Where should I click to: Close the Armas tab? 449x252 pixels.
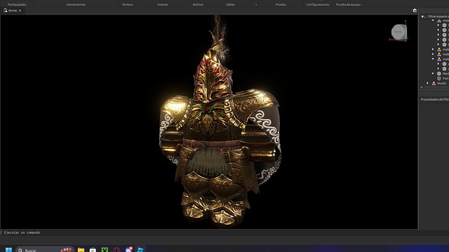tap(20, 10)
